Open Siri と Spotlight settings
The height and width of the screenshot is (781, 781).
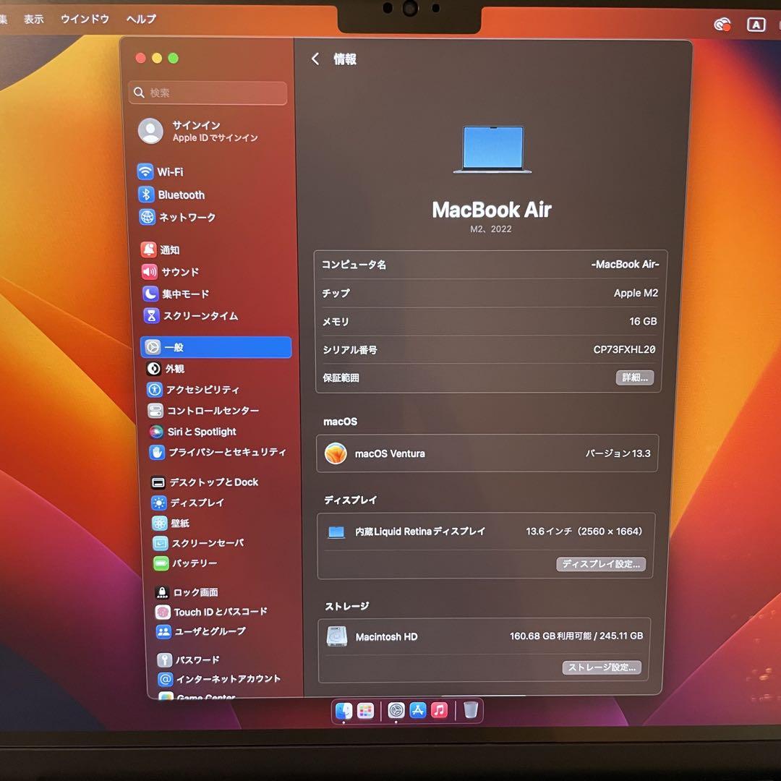192,432
